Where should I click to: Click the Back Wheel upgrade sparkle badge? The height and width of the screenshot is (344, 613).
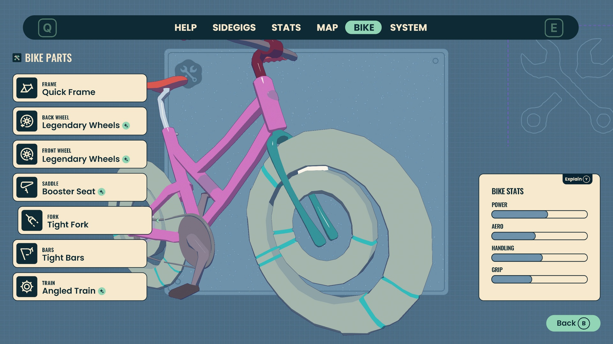[x=126, y=125]
